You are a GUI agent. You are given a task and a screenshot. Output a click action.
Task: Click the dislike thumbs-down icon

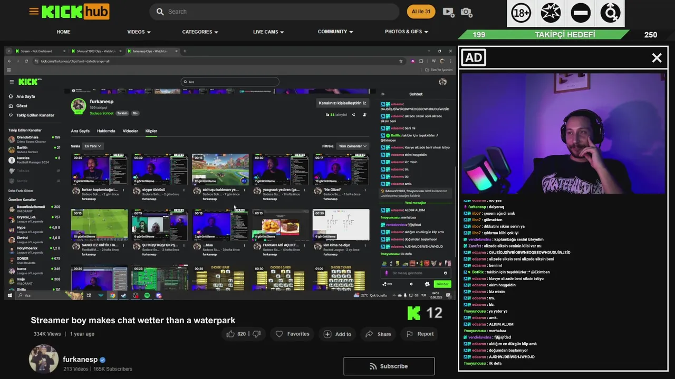(256, 334)
